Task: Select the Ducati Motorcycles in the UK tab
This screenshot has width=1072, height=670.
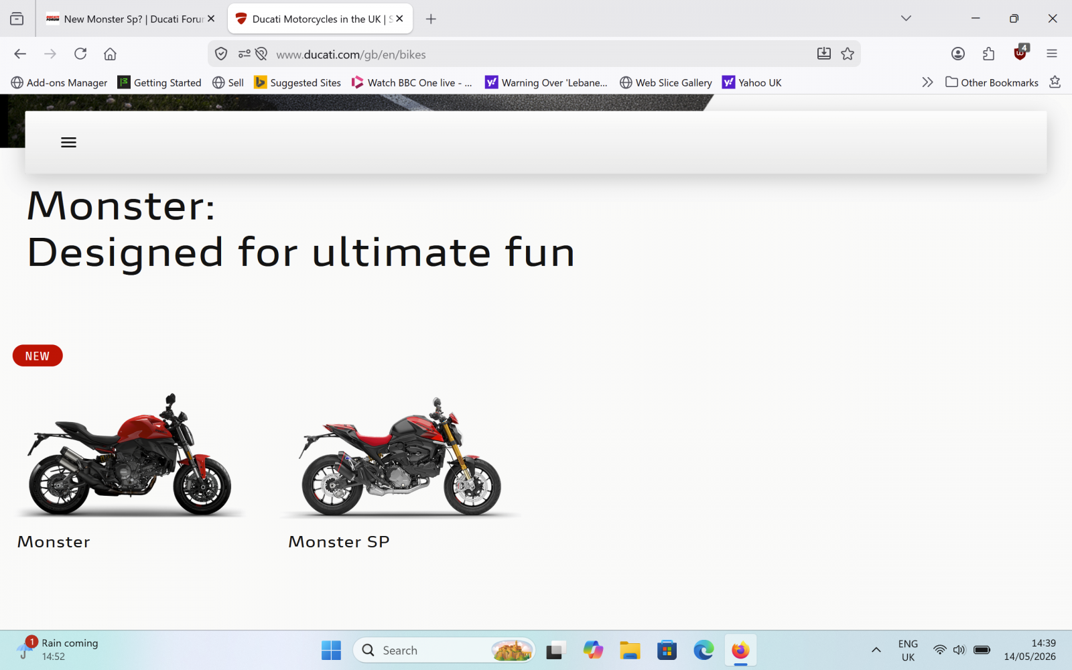Action: click(320, 19)
